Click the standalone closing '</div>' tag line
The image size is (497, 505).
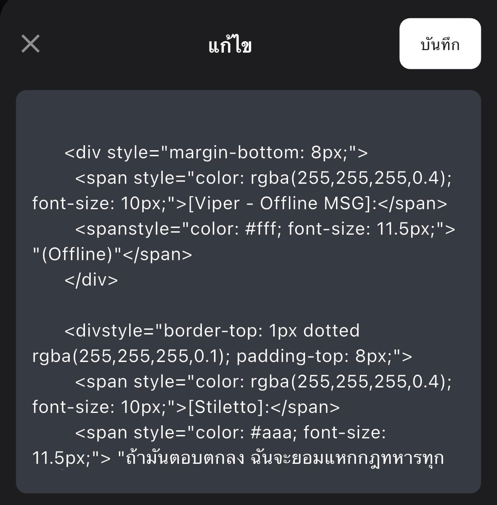pyautogui.click(x=91, y=280)
